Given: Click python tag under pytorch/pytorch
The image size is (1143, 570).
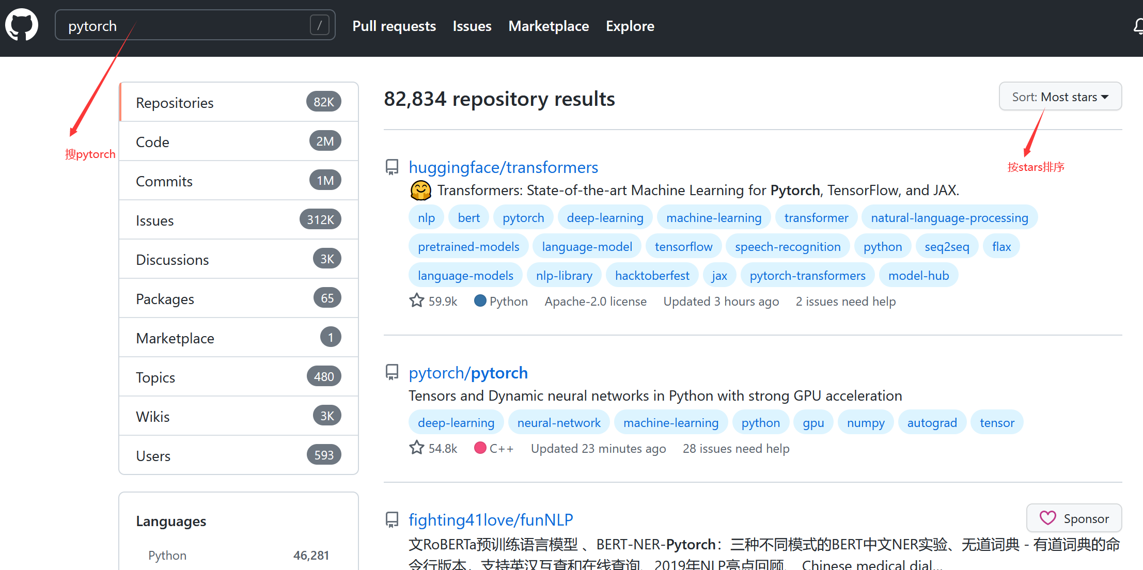Looking at the screenshot, I should tap(760, 422).
